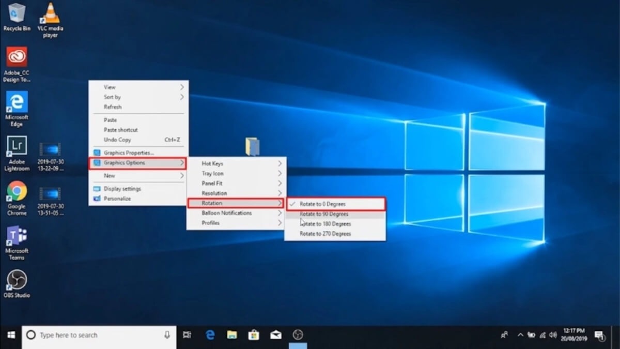620x349 pixels.
Task: Switch to OBS Studio on the taskbar
Action: (298, 335)
